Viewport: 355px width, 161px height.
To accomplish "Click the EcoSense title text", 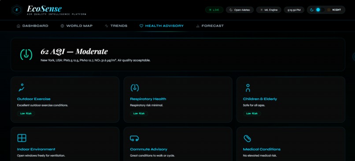I will [44, 9].
